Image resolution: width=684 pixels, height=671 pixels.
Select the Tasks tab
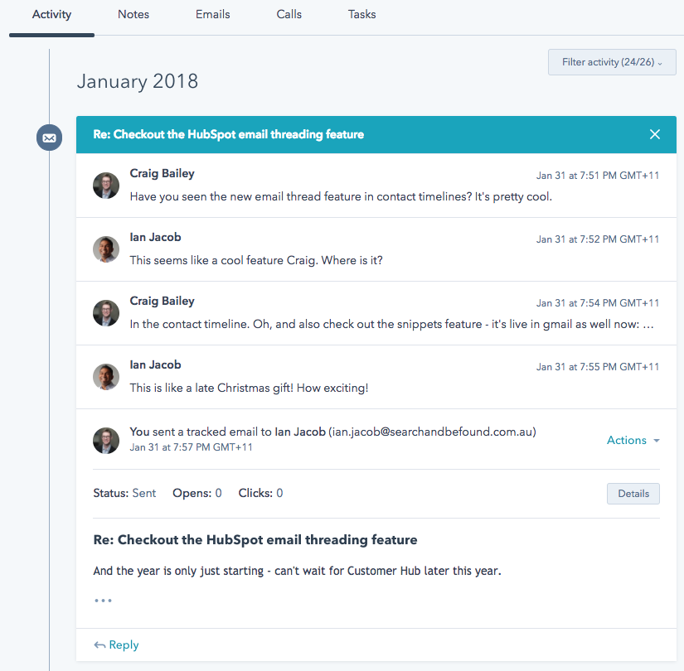(361, 14)
